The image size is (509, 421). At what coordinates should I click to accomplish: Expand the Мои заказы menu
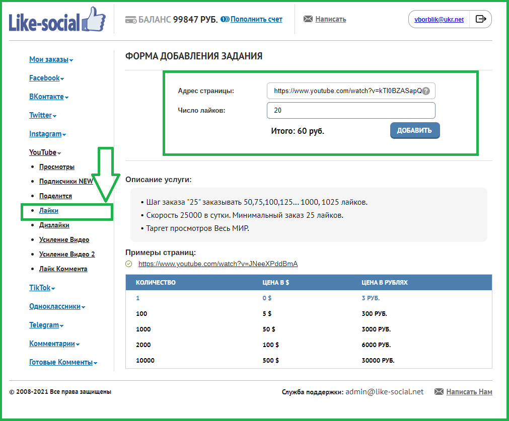coord(51,59)
